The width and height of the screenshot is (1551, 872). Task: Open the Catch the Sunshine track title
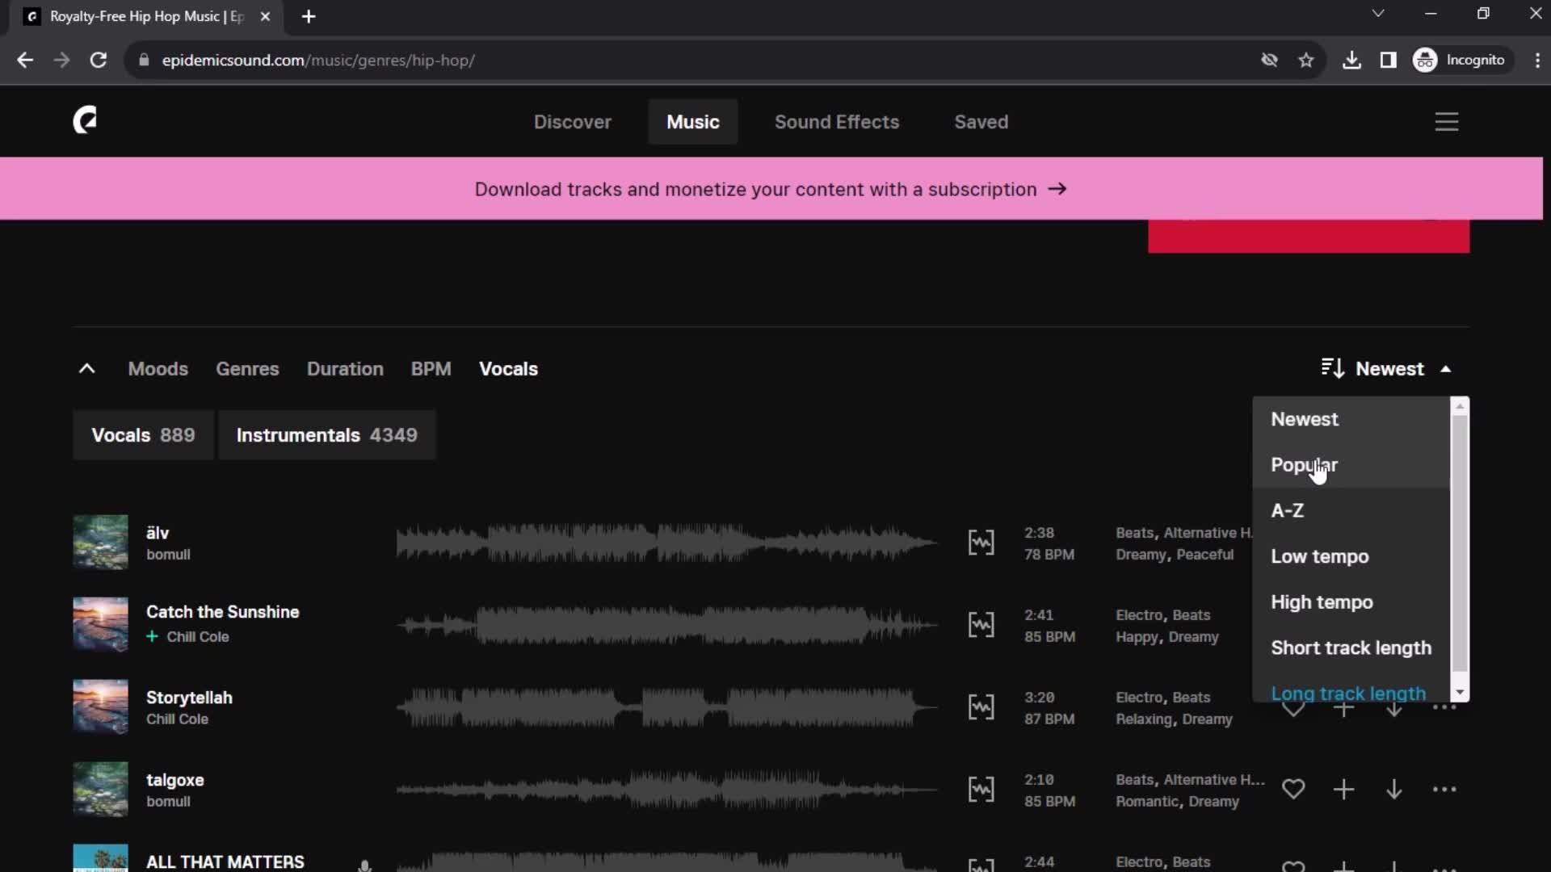222,612
